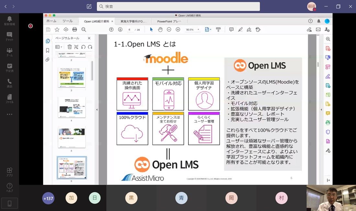Image resolution: width=356 pixels, height=211 pixels.
Task: Toggle the bookmarks panel icon
Action: click(48, 50)
